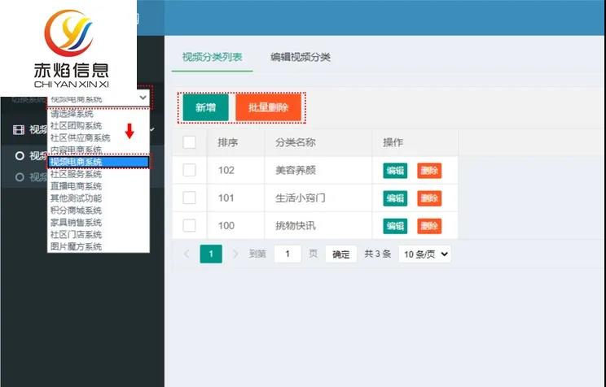Select 社区团购系统 in the system list
The height and width of the screenshot is (387, 606).
76,126
